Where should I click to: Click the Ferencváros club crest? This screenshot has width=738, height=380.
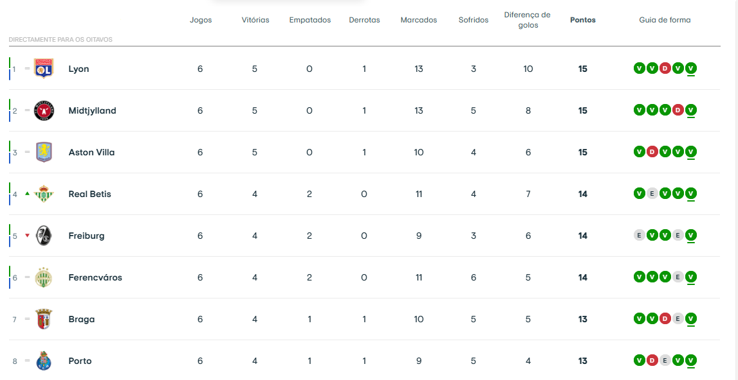[x=43, y=277]
